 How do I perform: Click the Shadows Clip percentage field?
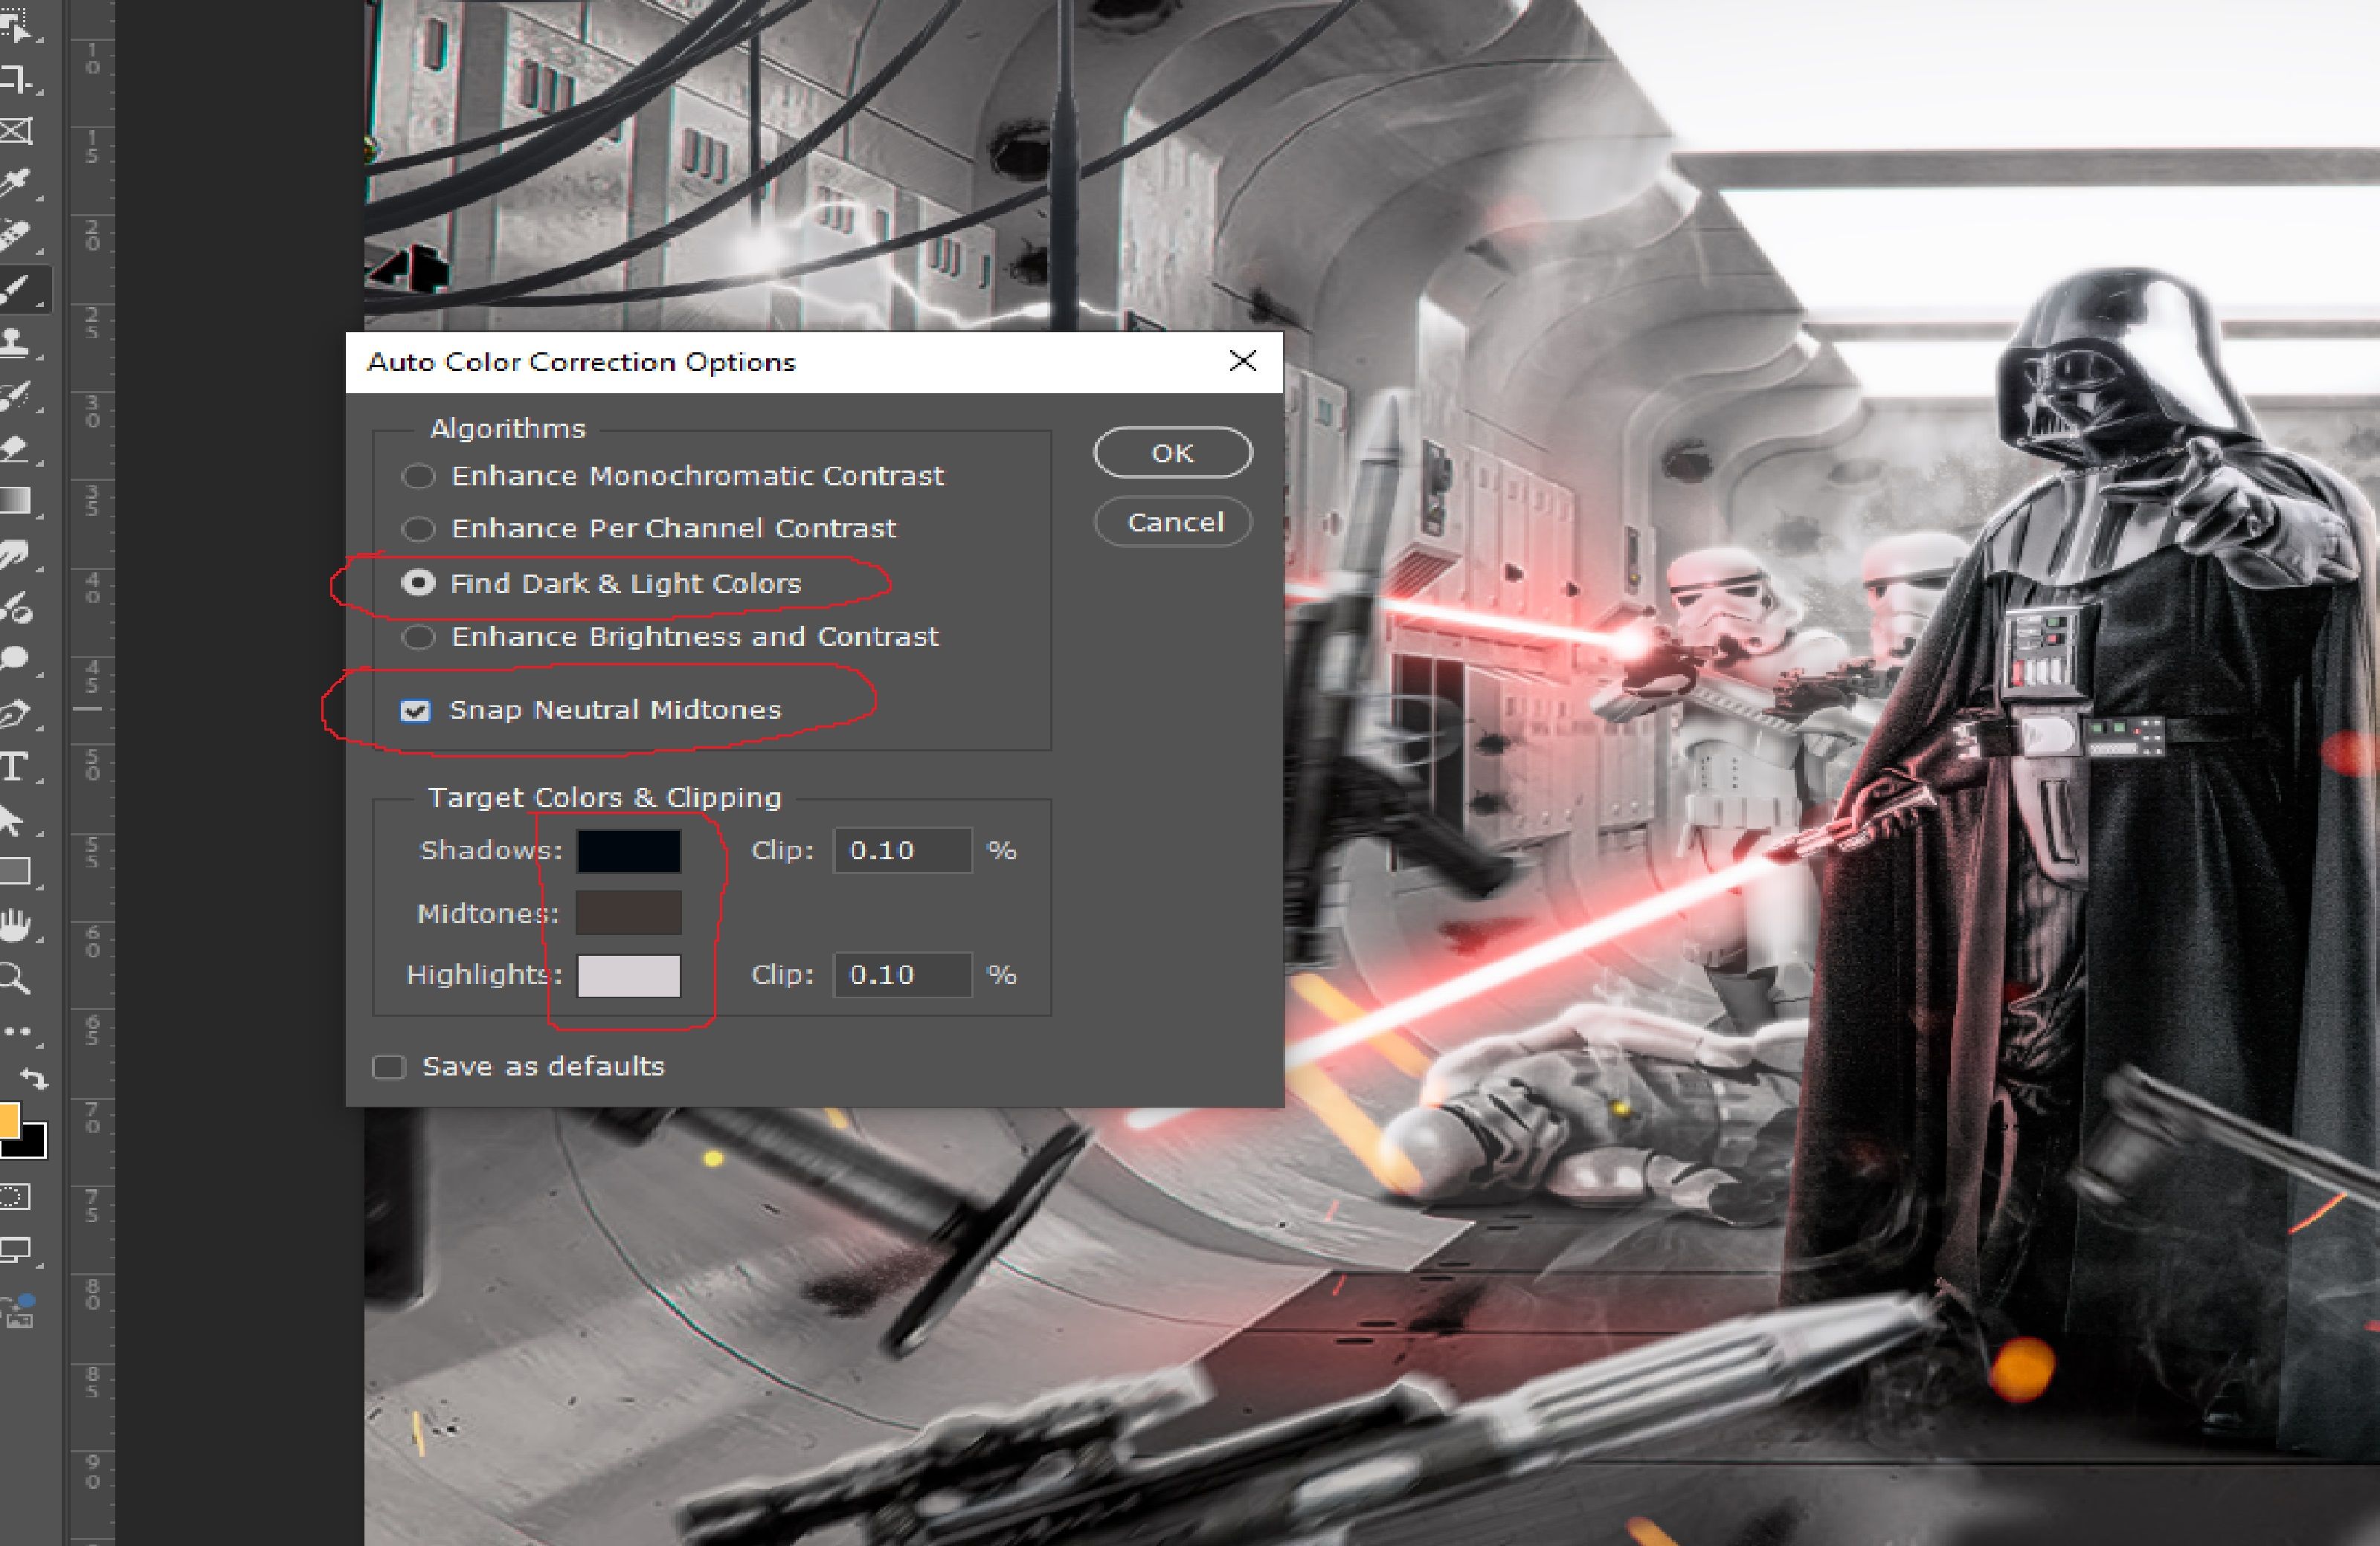(901, 850)
